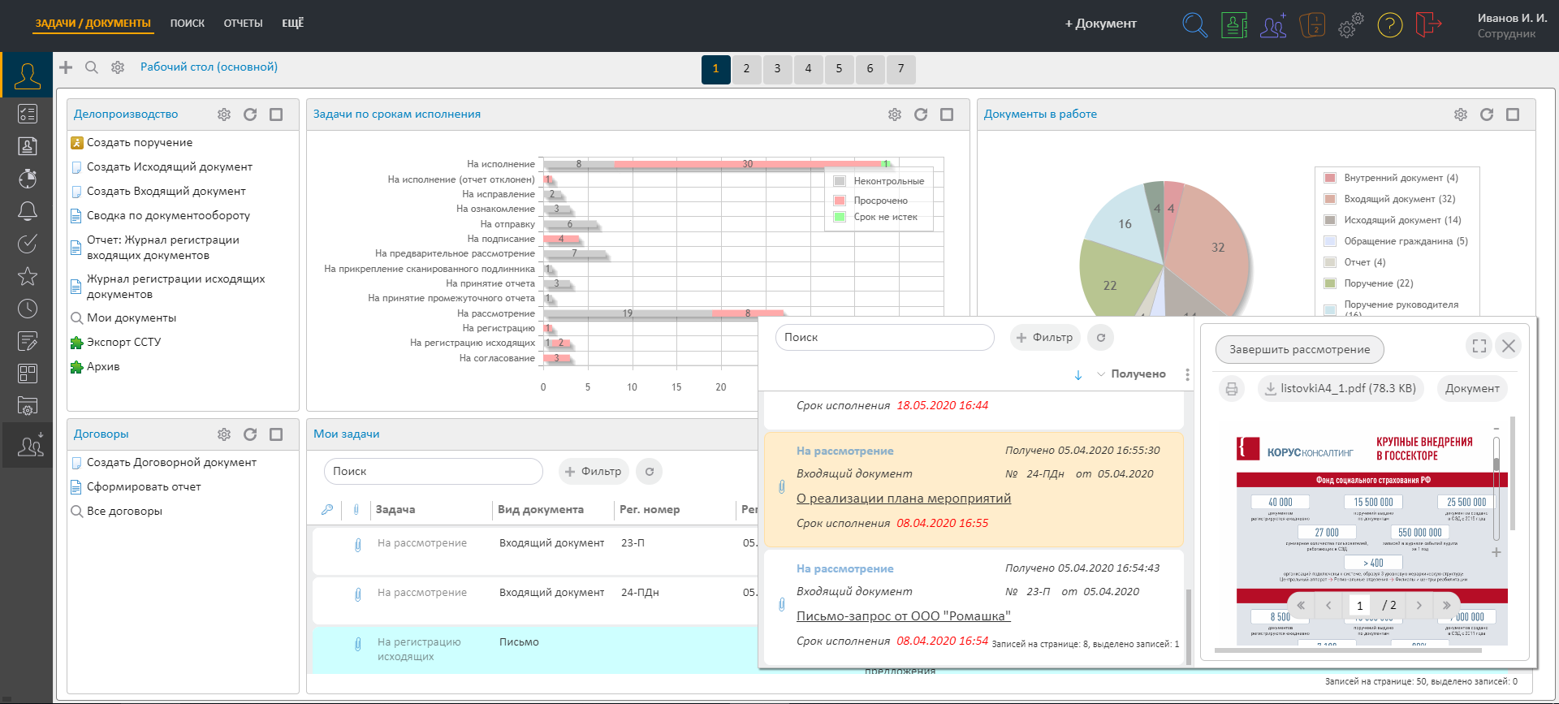
Task: Click the logout door icon
Action: point(1427,24)
